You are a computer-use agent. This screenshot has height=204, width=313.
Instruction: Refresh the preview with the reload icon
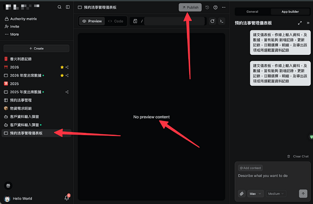[x=212, y=21]
